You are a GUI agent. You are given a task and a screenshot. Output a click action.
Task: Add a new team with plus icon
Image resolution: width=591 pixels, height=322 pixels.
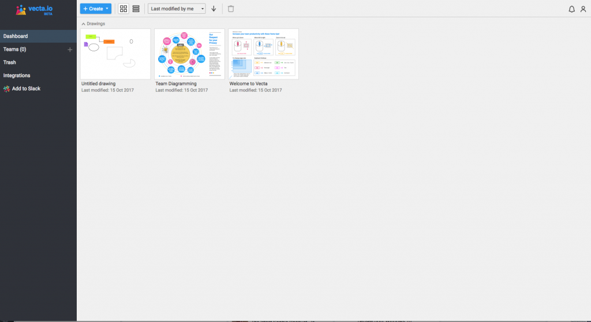70,50
